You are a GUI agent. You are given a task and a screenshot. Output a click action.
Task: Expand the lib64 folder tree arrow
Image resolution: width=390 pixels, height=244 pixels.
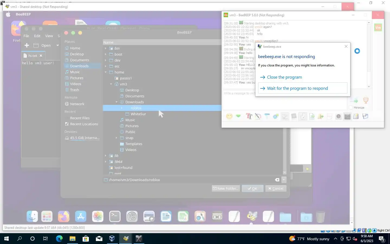click(106, 162)
